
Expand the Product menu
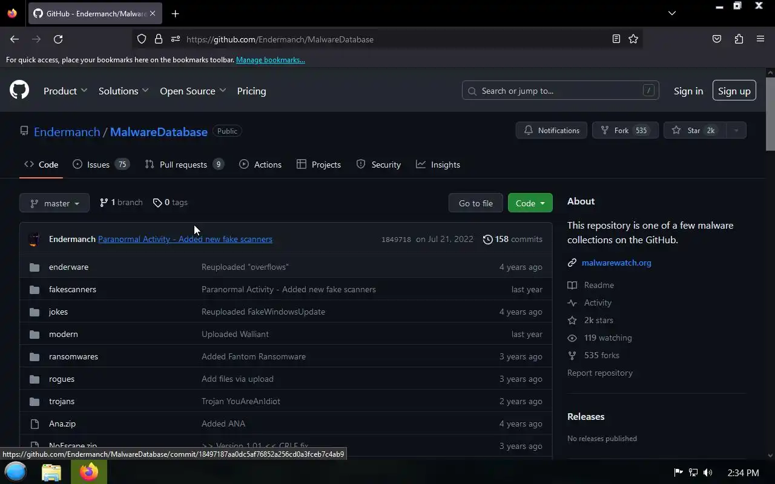[x=65, y=91]
